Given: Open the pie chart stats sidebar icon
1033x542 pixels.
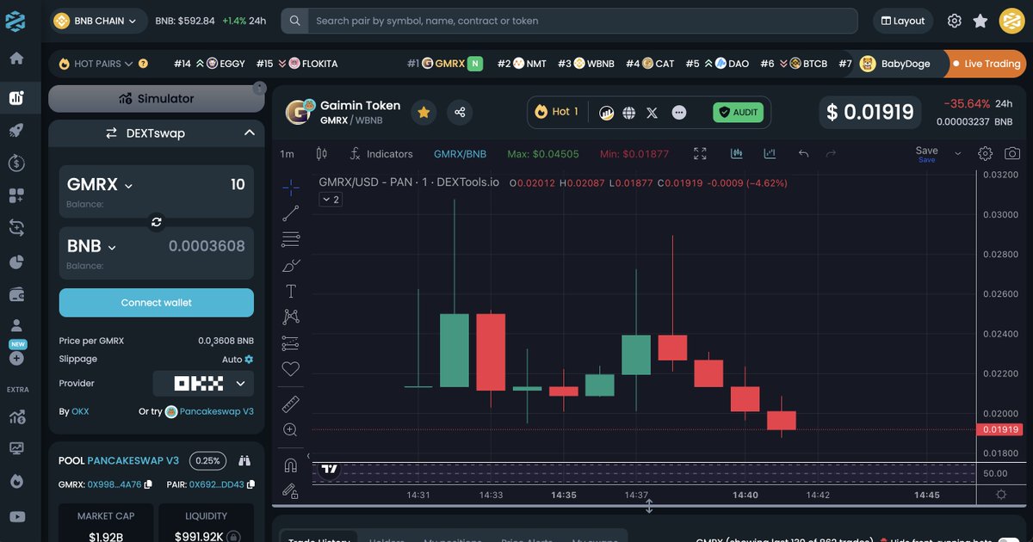Looking at the screenshot, I should click(x=16, y=261).
